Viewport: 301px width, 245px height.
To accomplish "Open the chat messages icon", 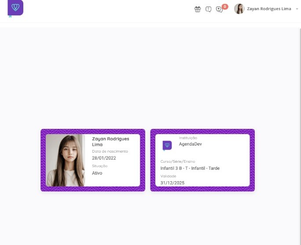I will click(x=219, y=9).
